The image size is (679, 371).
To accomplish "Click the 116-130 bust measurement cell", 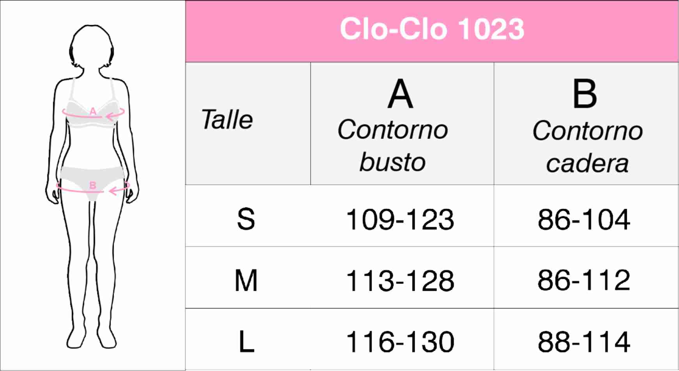I will pyautogui.click(x=400, y=342).
